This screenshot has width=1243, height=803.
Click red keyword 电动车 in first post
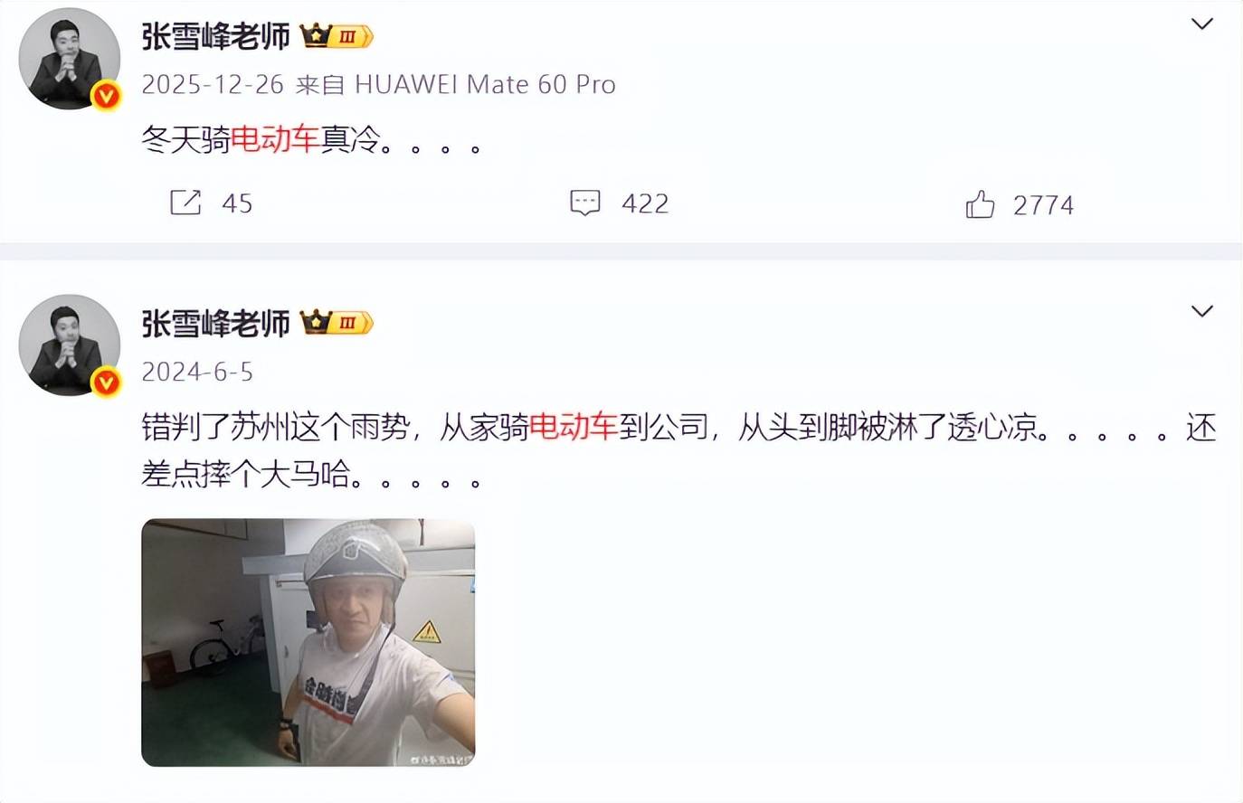click(x=275, y=139)
